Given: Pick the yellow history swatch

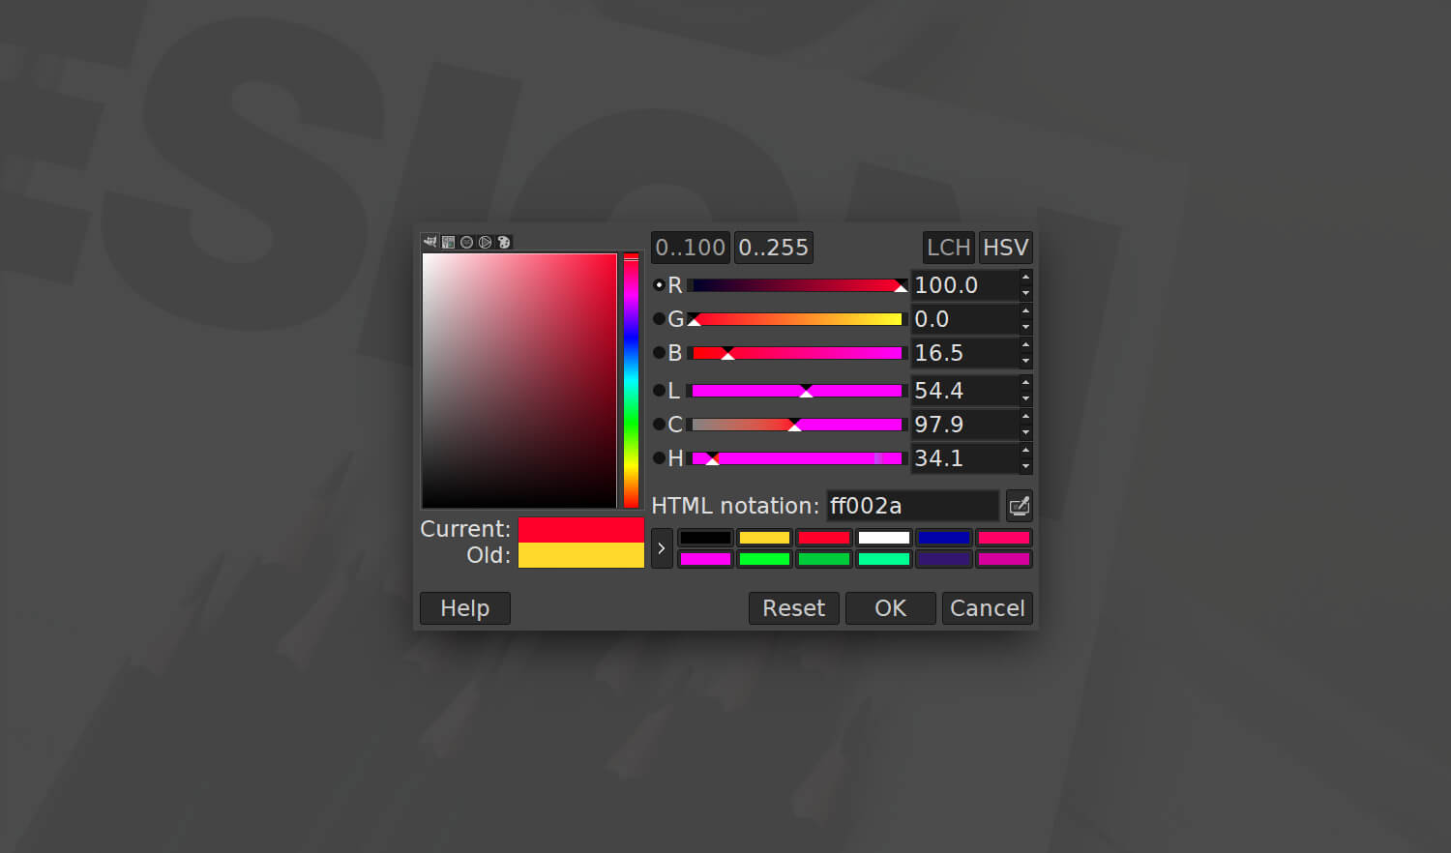Looking at the screenshot, I should click(764, 538).
